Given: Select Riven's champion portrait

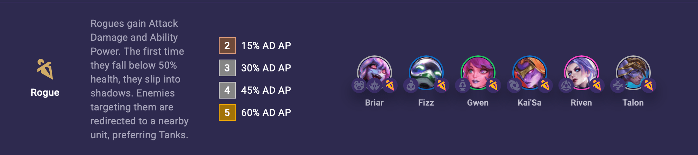Looking at the screenshot, I should coord(581,71).
